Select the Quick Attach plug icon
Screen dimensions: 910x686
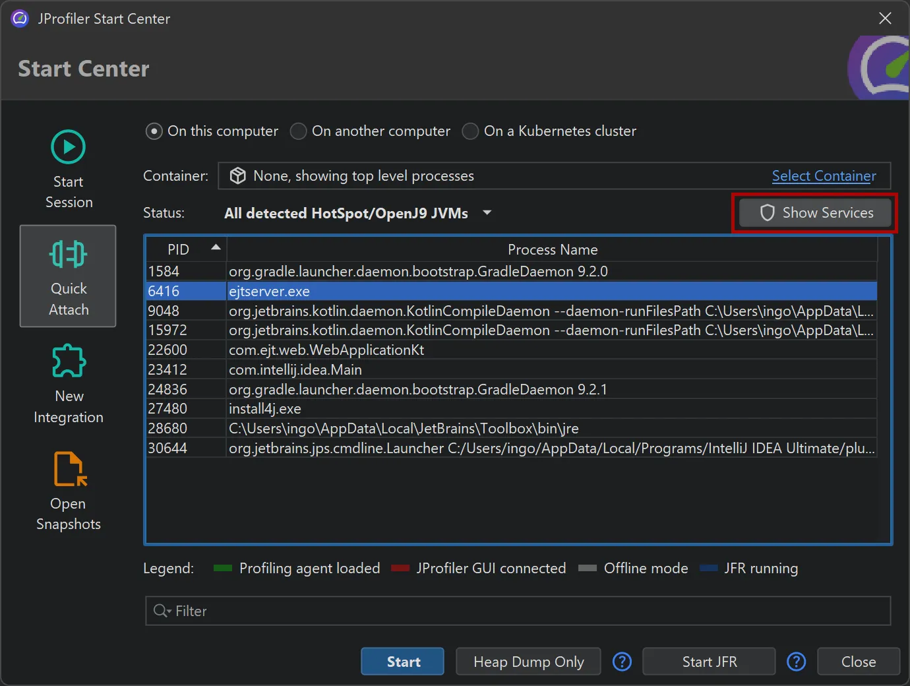click(x=68, y=255)
